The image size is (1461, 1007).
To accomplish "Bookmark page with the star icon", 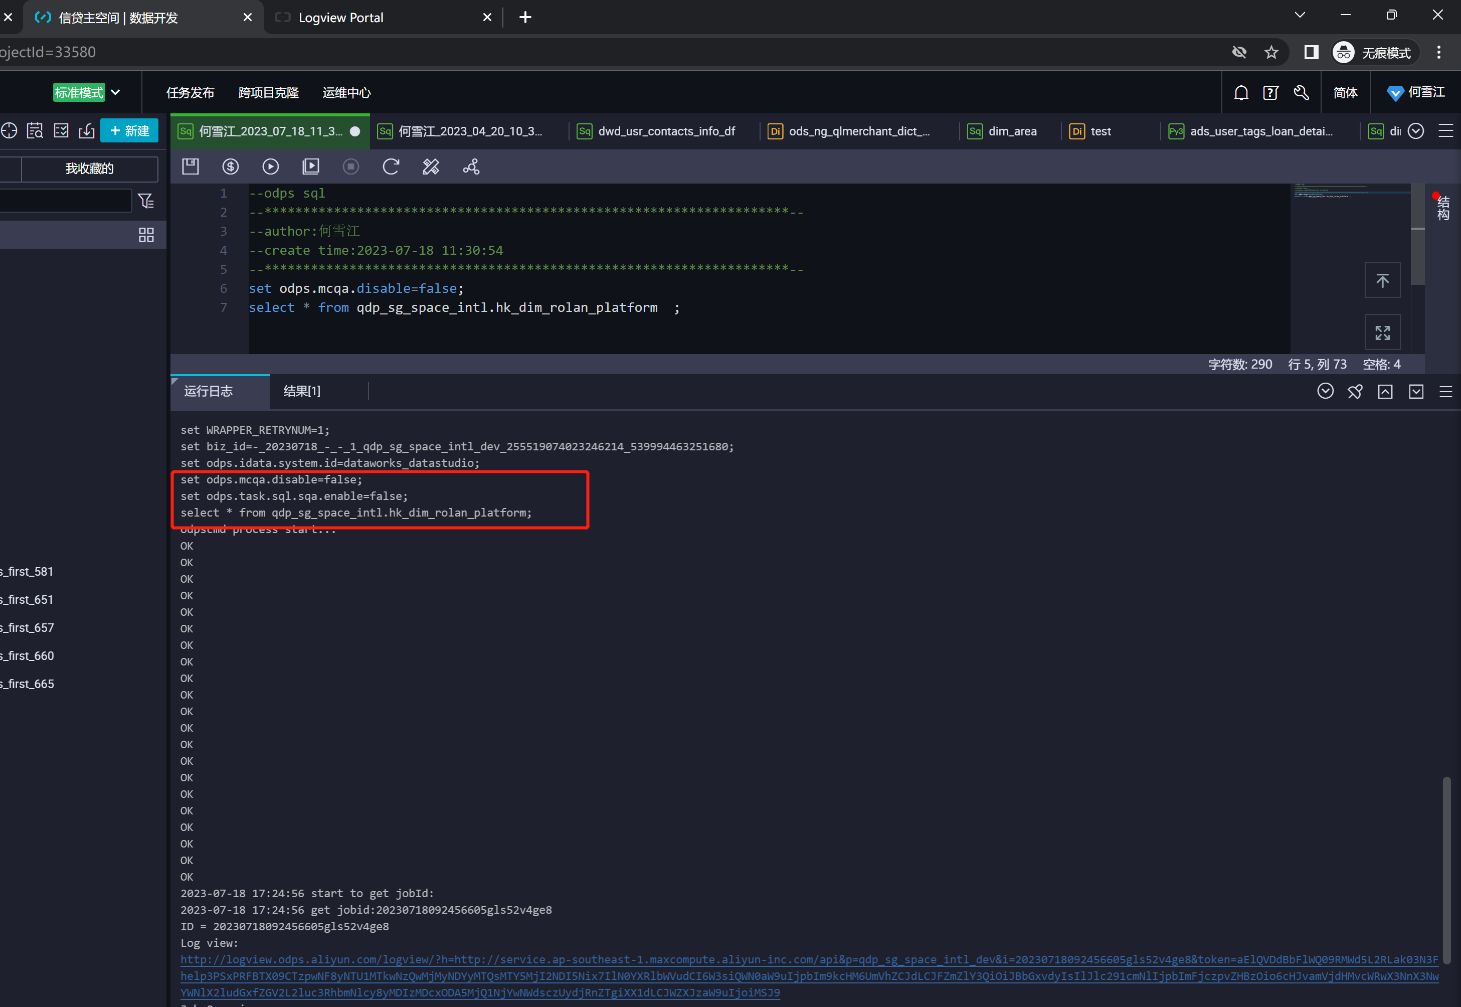I will click(1271, 52).
